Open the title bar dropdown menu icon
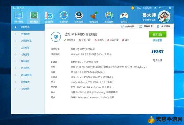 [x=160, y=8]
